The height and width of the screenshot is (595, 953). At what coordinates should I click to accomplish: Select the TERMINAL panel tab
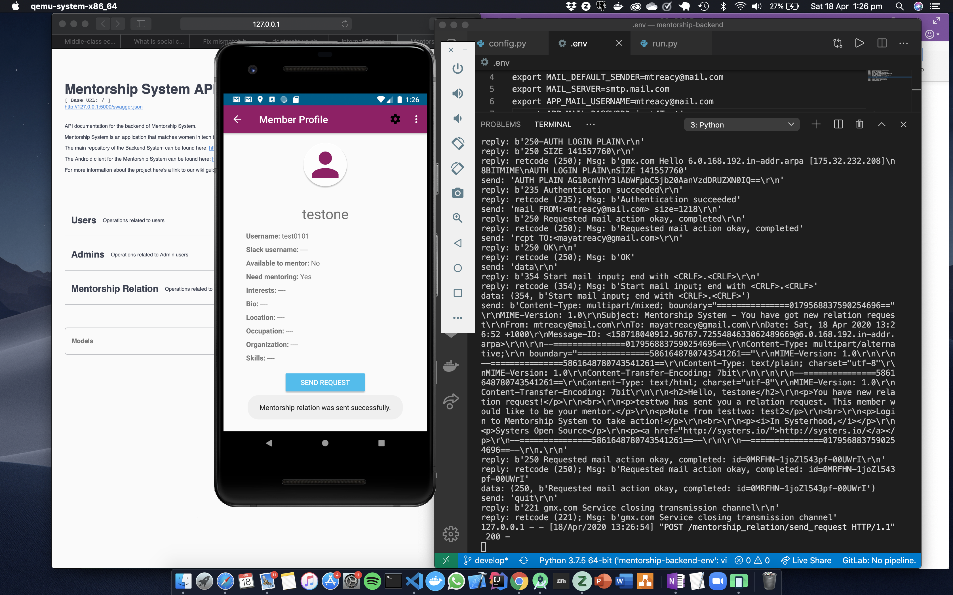[x=553, y=124]
